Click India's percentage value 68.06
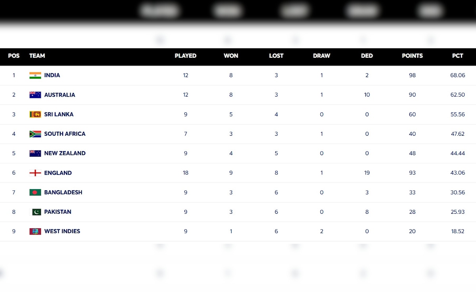The width and height of the screenshot is (476, 292). [x=457, y=75]
